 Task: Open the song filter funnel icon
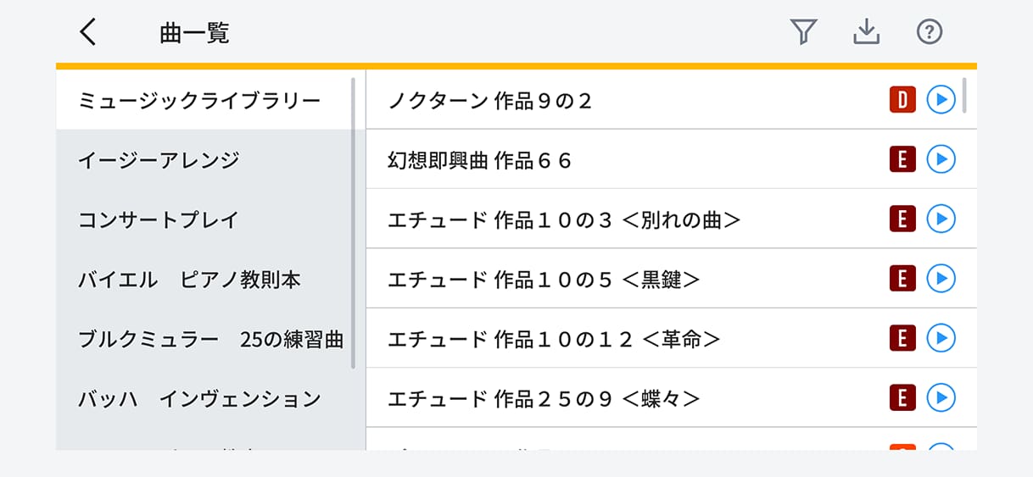click(x=802, y=32)
